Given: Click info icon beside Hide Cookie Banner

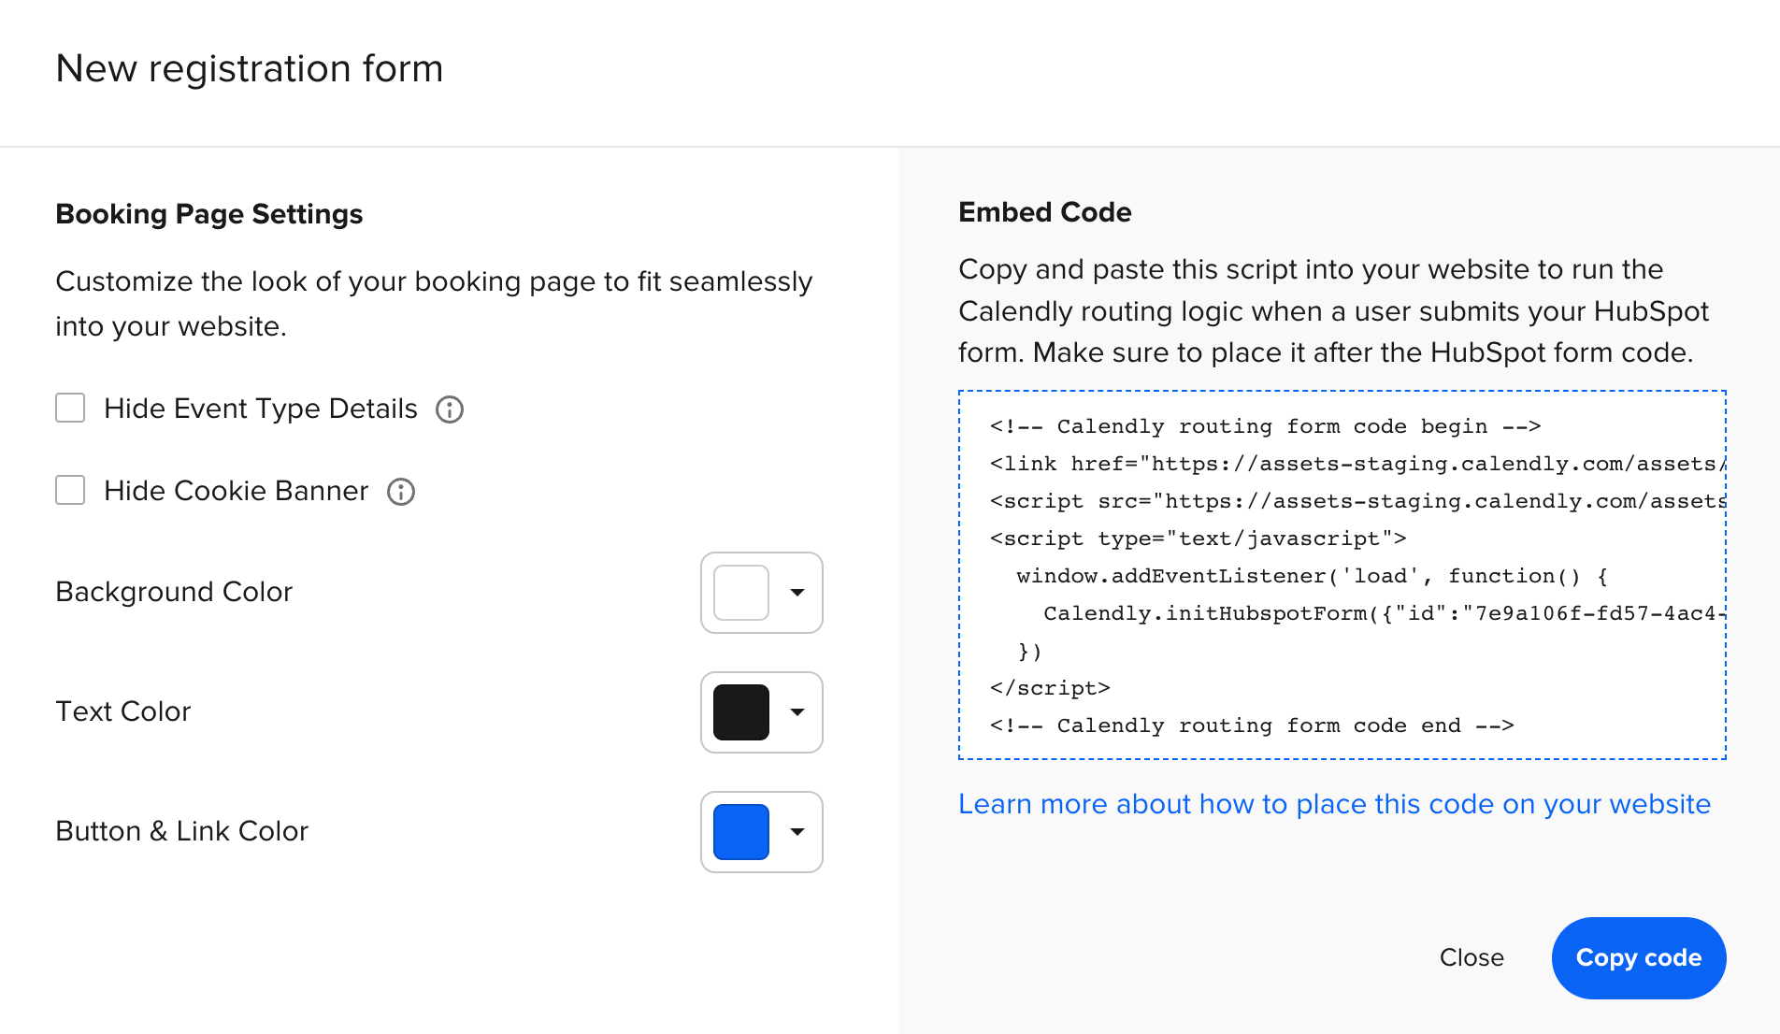Looking at the screenshot, I should [x=401, y=492].
